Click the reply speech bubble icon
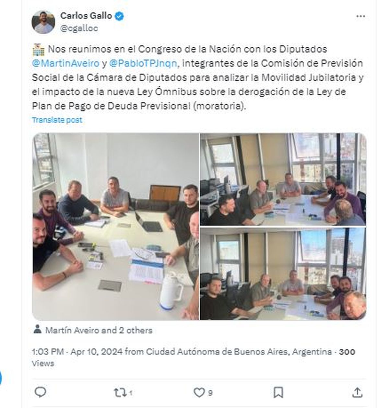The image size is (389, 408). [x=41, y=392]
